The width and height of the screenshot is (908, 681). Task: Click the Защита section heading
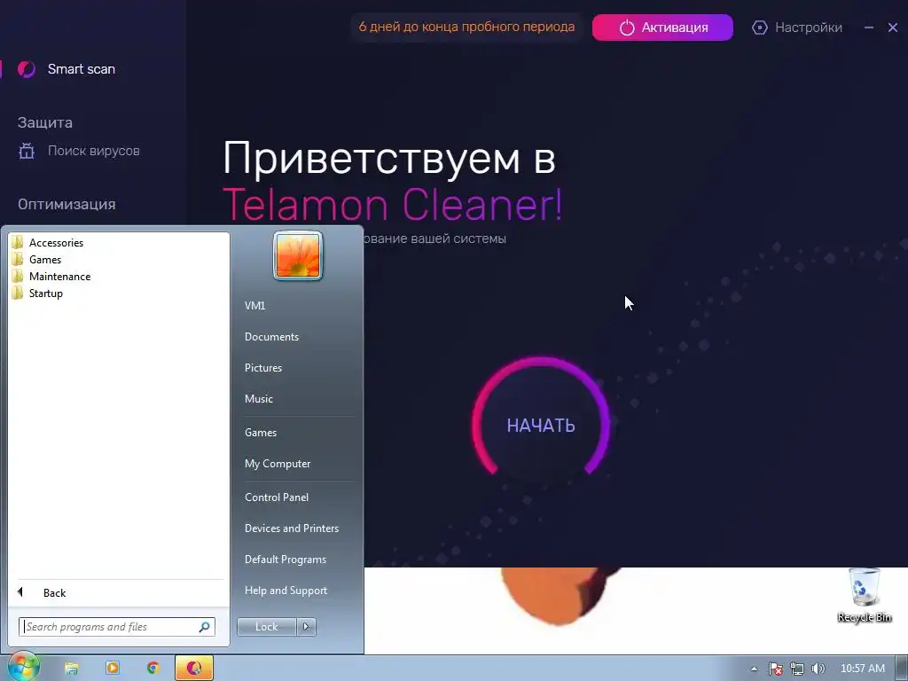(45, 122)
